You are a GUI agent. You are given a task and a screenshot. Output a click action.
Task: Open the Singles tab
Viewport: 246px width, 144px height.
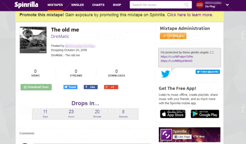point(77,5)
